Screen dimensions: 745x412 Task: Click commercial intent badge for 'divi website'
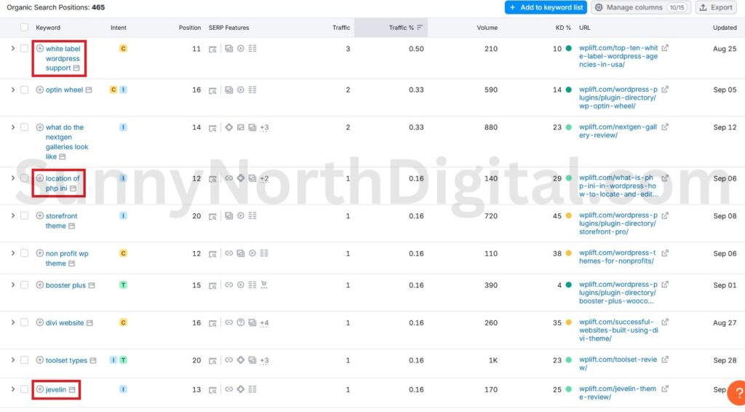coord(123,322)
